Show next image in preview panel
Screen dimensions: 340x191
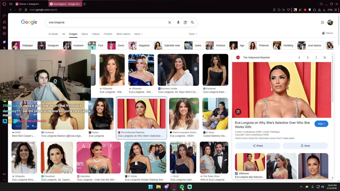(x=308, y=58)
